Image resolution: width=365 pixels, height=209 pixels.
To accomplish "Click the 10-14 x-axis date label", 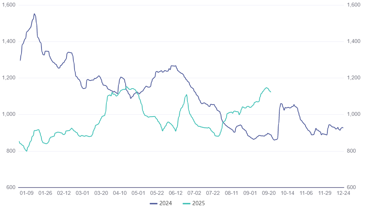I will 288,193.
